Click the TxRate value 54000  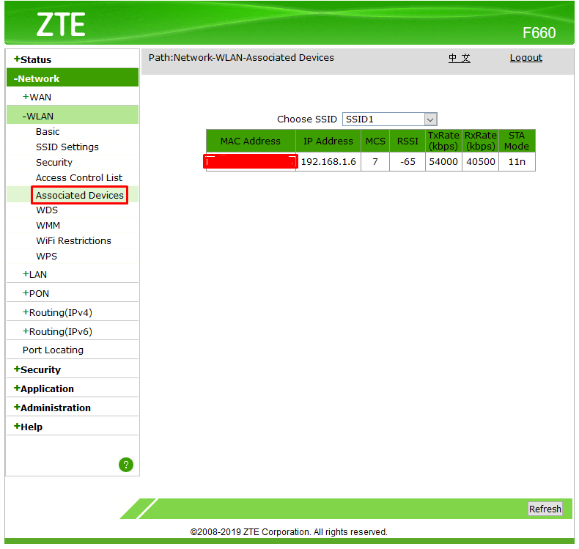click(443, 162)
